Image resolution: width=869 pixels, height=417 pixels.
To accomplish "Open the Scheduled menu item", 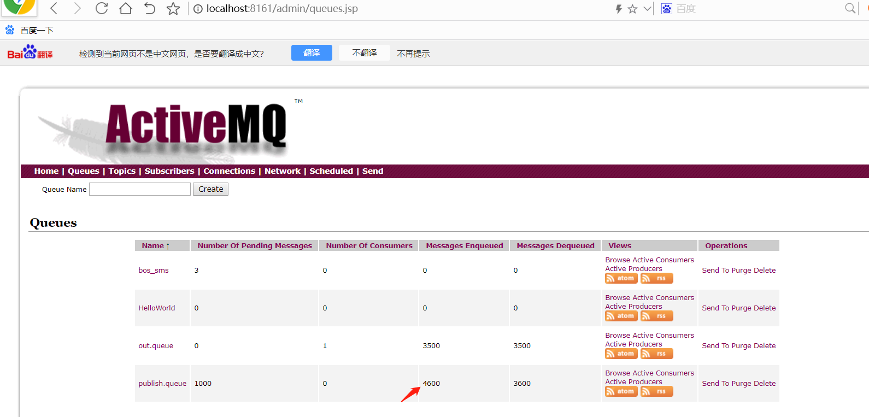I will click(x=331, y=171).
